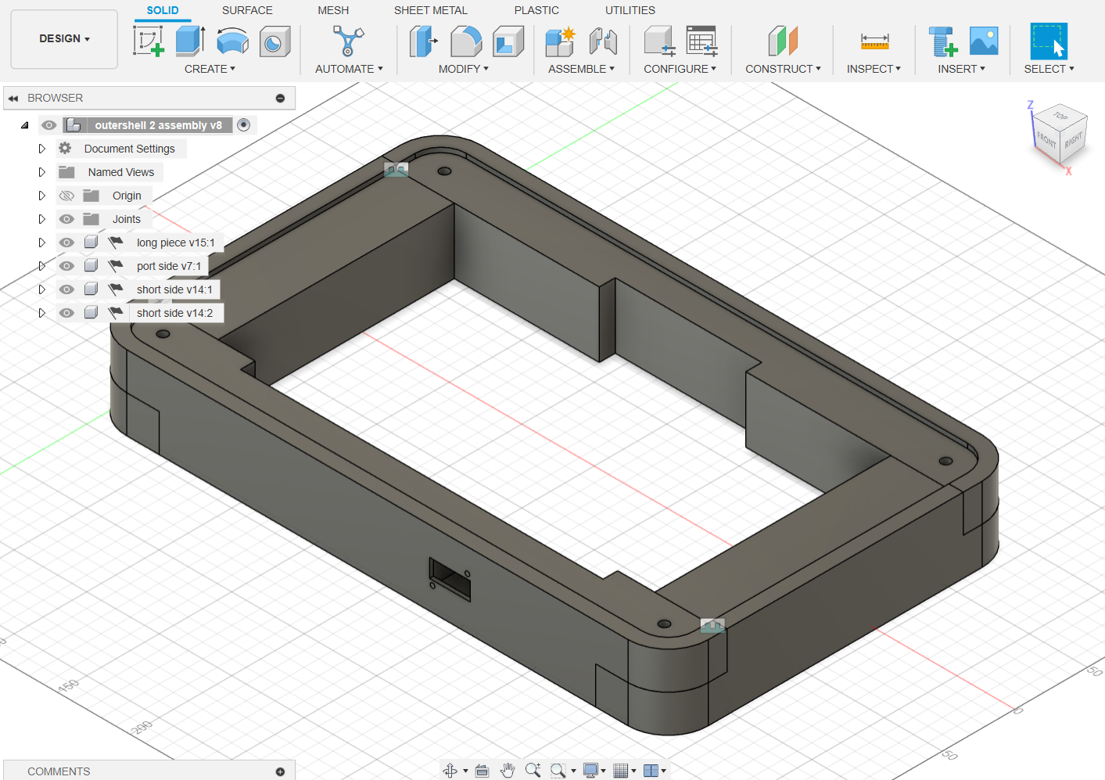1105x780 pixels.
Task: Open the CONSTRUCT menu
Action: pyautogui.click(x=783, y=69)
